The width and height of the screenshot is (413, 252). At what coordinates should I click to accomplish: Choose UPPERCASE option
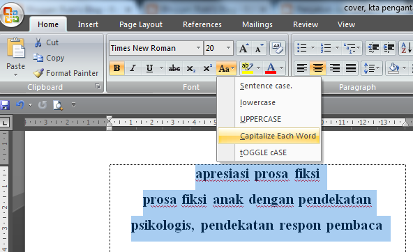(269, 119)
